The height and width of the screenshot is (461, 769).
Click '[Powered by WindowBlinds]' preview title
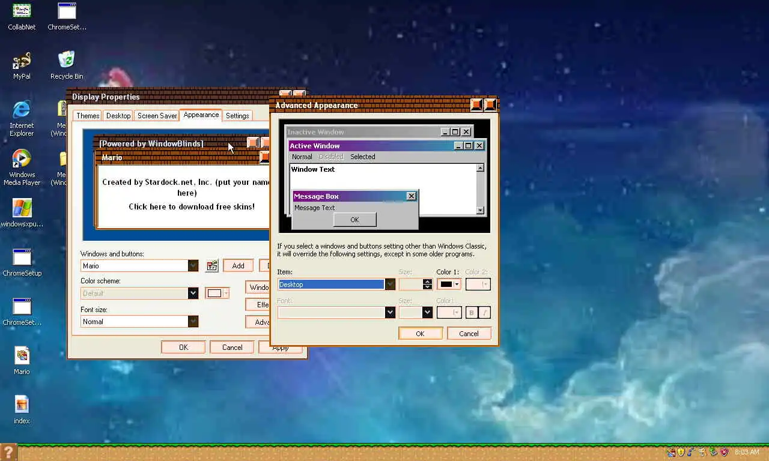click(x=151, y=143)
